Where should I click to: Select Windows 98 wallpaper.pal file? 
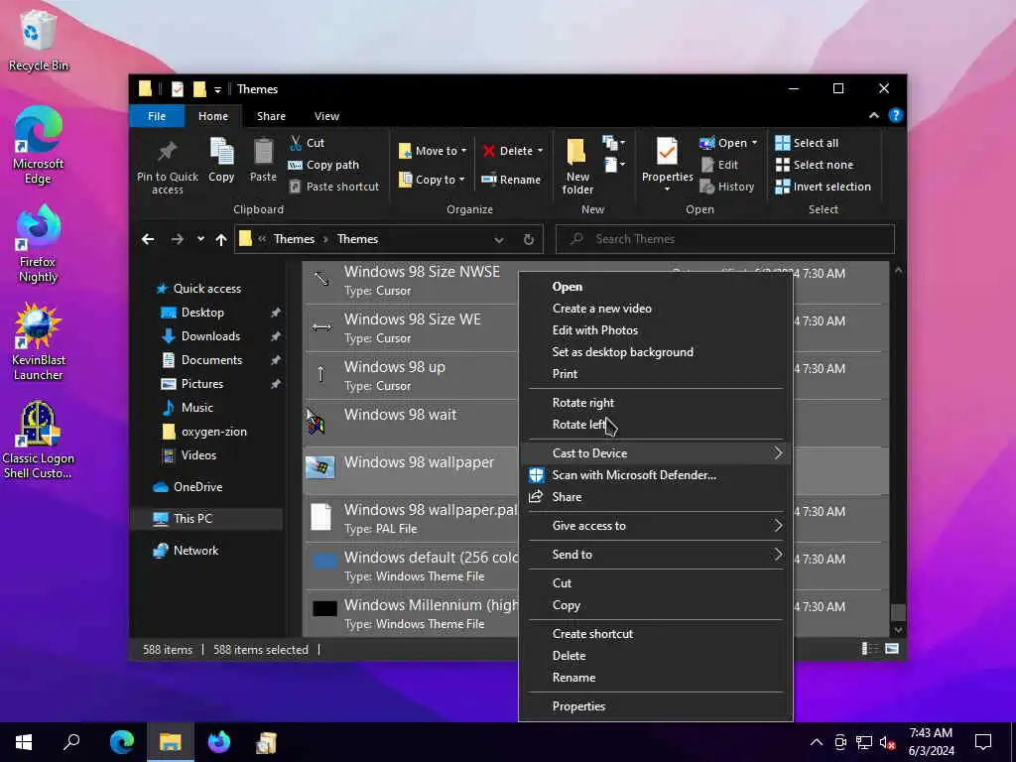click(x=412, y=518)
